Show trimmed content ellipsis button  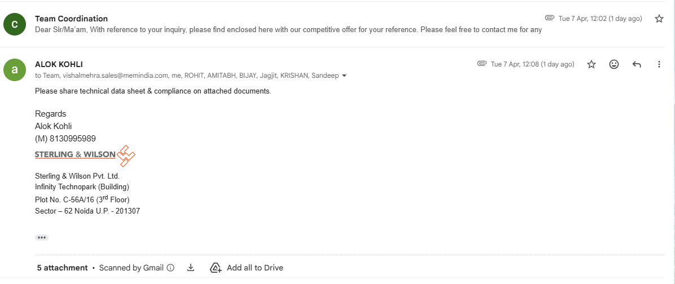(x=42, y=237)
